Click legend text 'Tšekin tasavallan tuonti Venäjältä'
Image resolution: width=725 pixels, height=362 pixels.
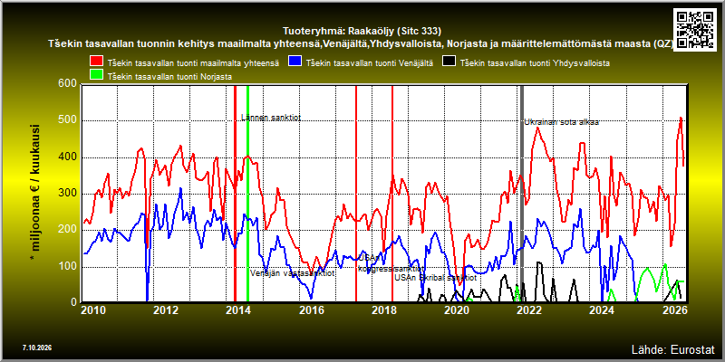(370, 63)
